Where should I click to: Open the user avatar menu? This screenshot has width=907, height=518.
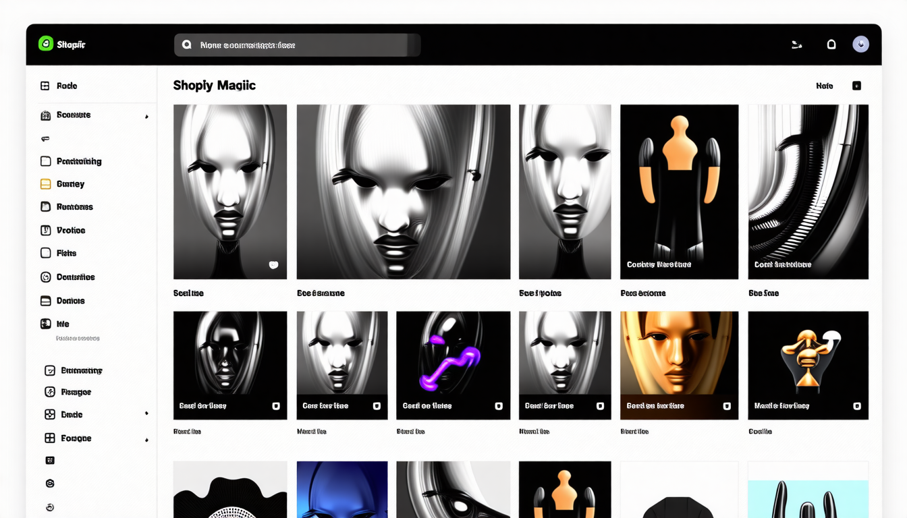coord(860,45)
